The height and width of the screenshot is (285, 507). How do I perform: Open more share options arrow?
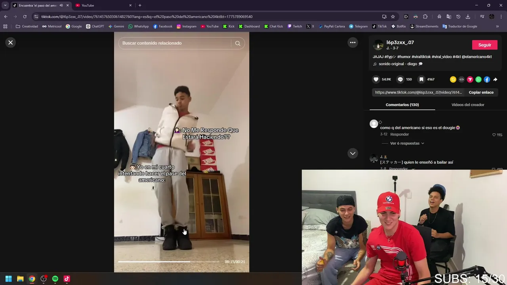coord(495,80)
